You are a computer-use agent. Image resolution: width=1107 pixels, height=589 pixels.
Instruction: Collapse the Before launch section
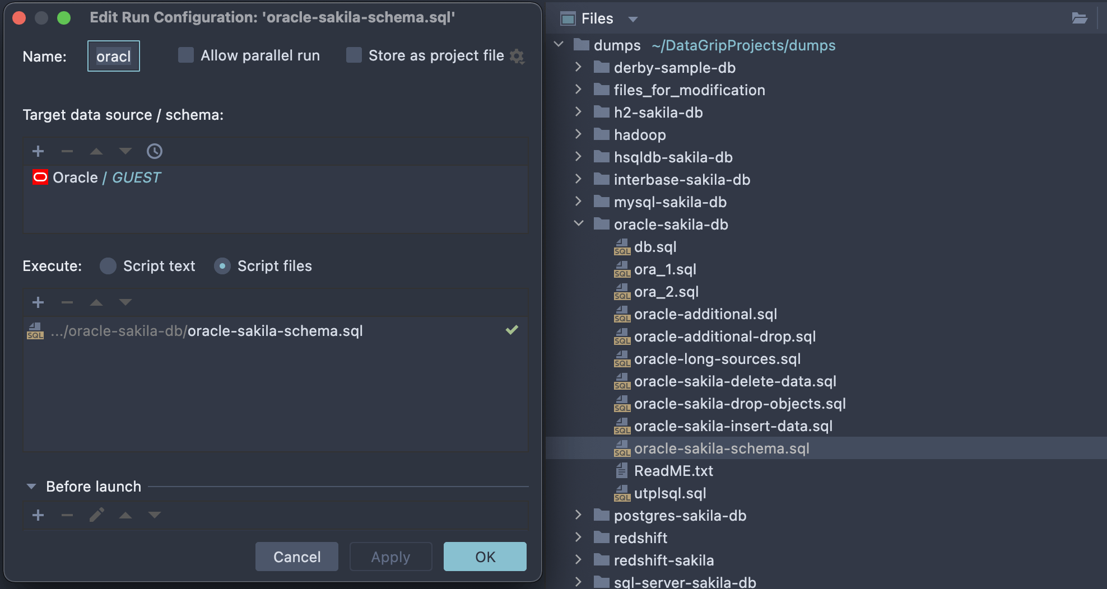tap(31, 487)
